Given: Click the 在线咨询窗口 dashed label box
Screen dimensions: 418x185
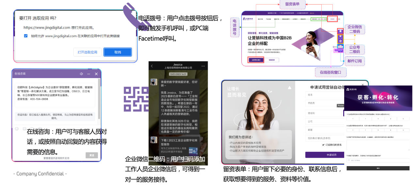Looking at the screenshot, I should 330,72.
